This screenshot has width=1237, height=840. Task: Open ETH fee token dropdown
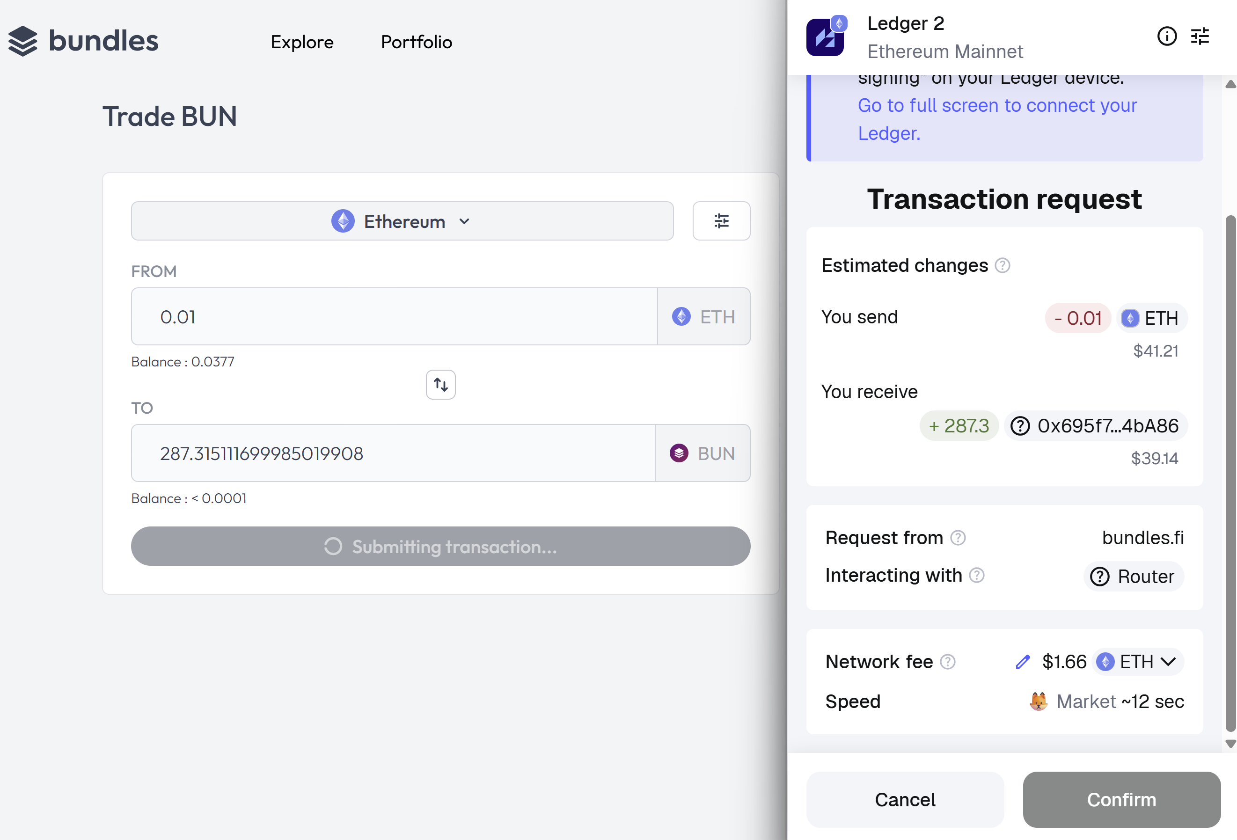(1138, 662)
